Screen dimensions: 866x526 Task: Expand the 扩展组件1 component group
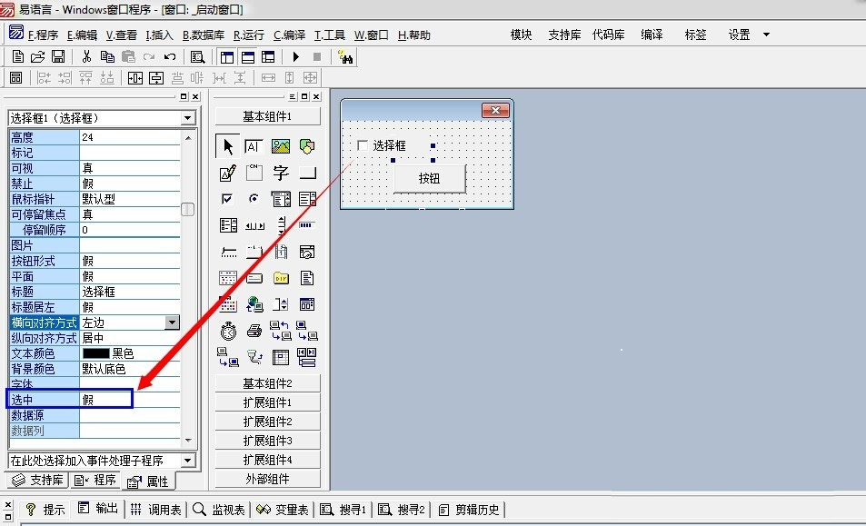(x=267, y=402)
